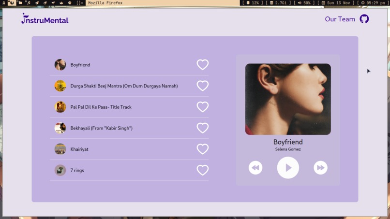
Task: Click the Khairiyat cover thumbnail
Action: pos(60,149)
